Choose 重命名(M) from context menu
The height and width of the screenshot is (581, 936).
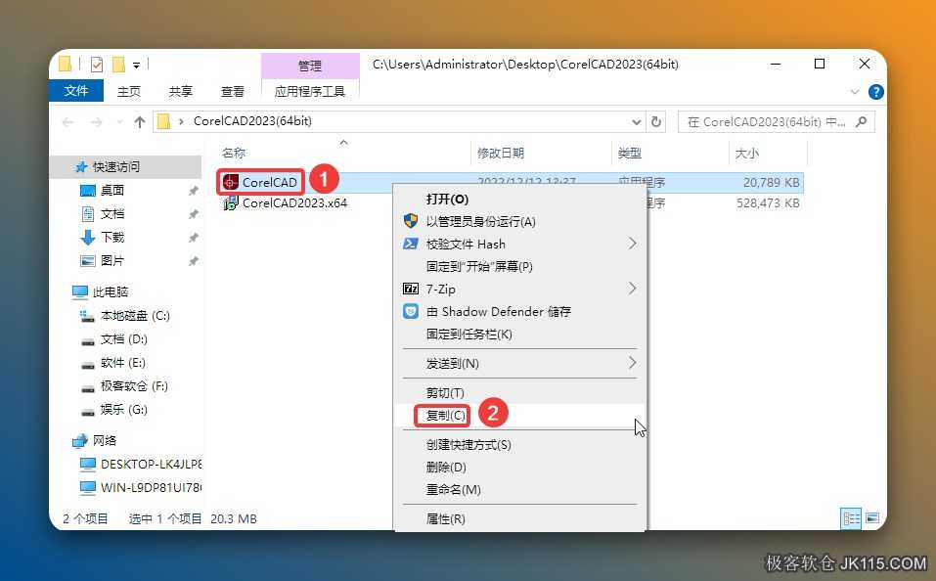pyautogui.click(x=519, y=490)
